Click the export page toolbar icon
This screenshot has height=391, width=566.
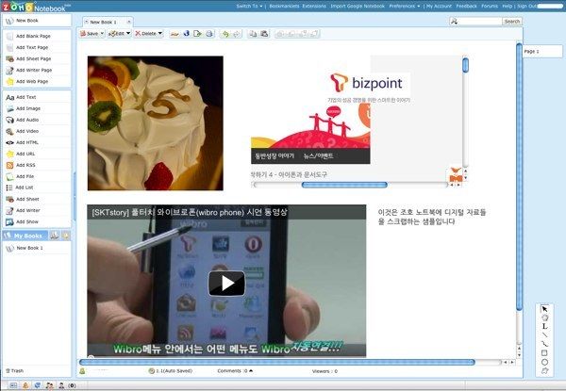tap(197, 34)
